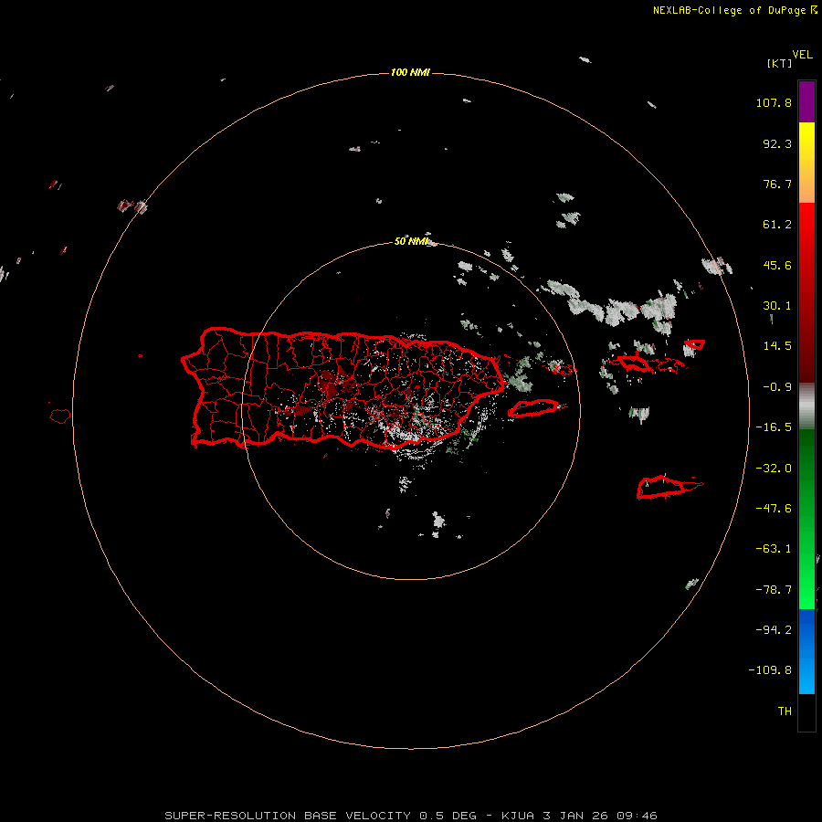This screenshot has height=822, width=822.
Task: Click the St. Croix island outline in the southeast
Action: (x=663, y=488)
